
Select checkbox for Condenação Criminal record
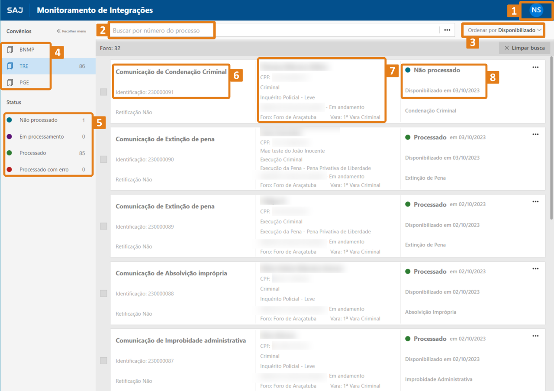[103, 92]
